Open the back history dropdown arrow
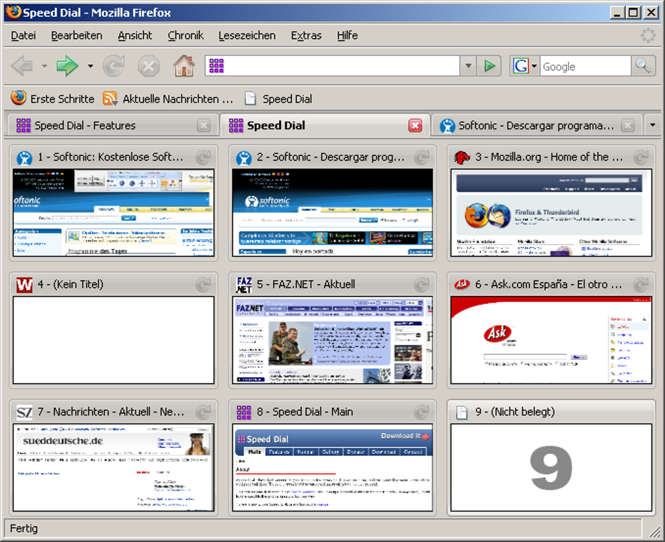Screen dimensions: 665x542 click(x=44, y=67)
